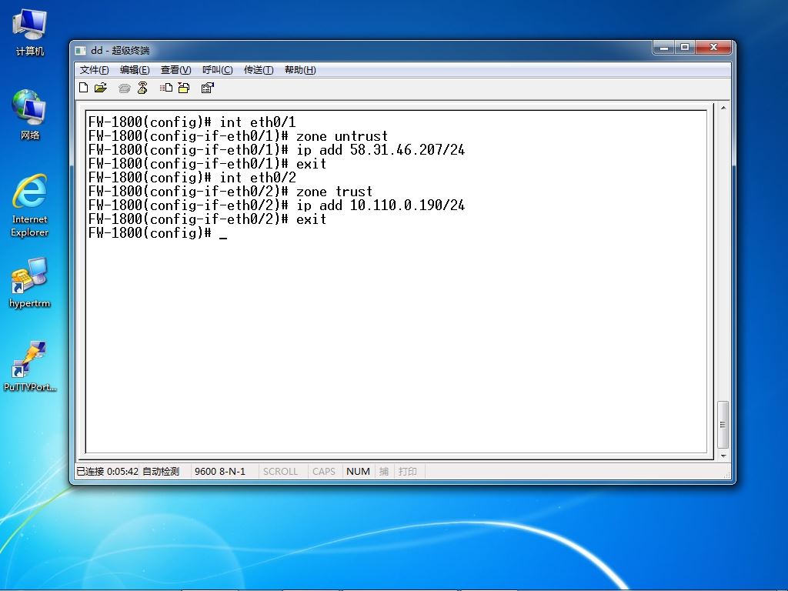Click the 自动检测 status bar entry
This screenshot has width=788, height=591.
(x=161, y=472)
